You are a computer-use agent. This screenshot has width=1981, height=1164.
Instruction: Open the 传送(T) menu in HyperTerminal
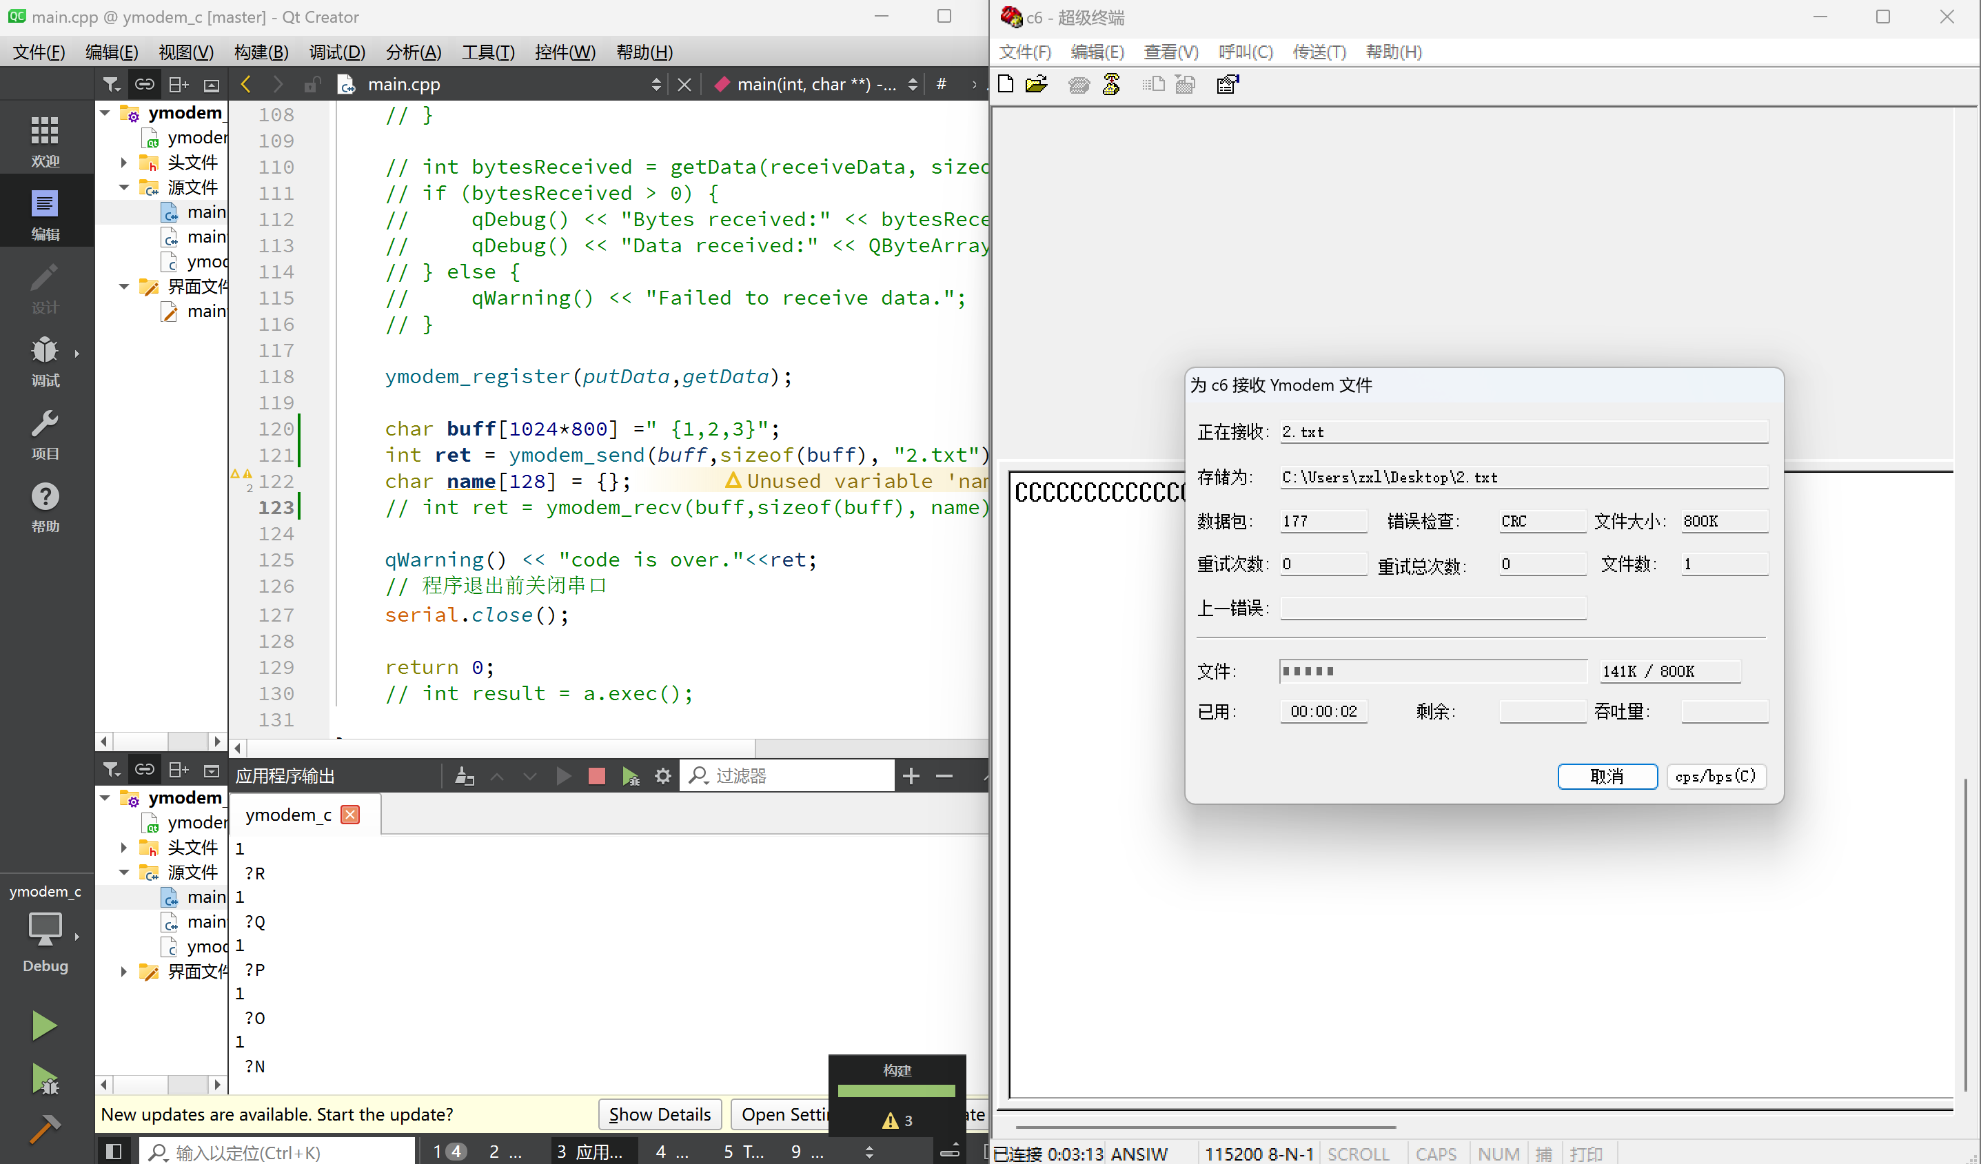point(1319,52)
